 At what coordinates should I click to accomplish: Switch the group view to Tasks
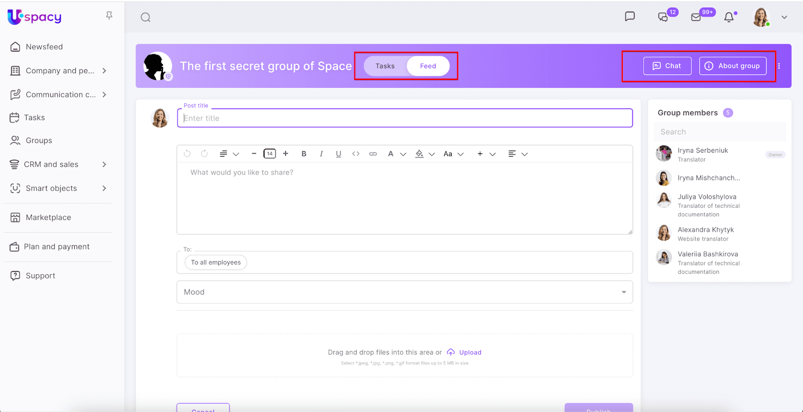click(x=385, y=66)
